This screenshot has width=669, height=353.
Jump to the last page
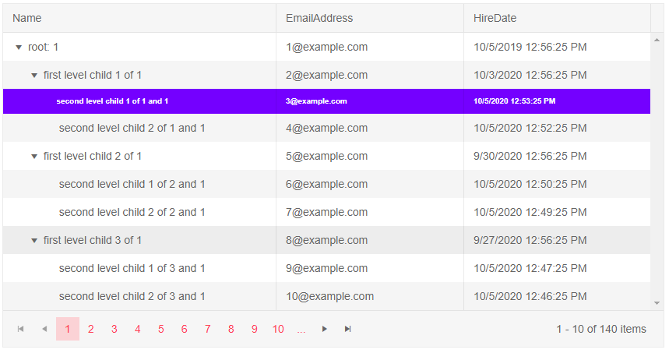coord(348,329)
